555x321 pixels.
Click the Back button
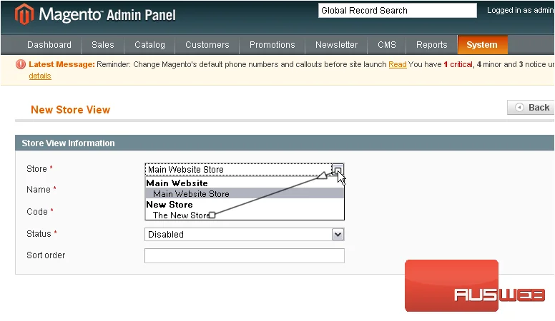pos(531,107)
